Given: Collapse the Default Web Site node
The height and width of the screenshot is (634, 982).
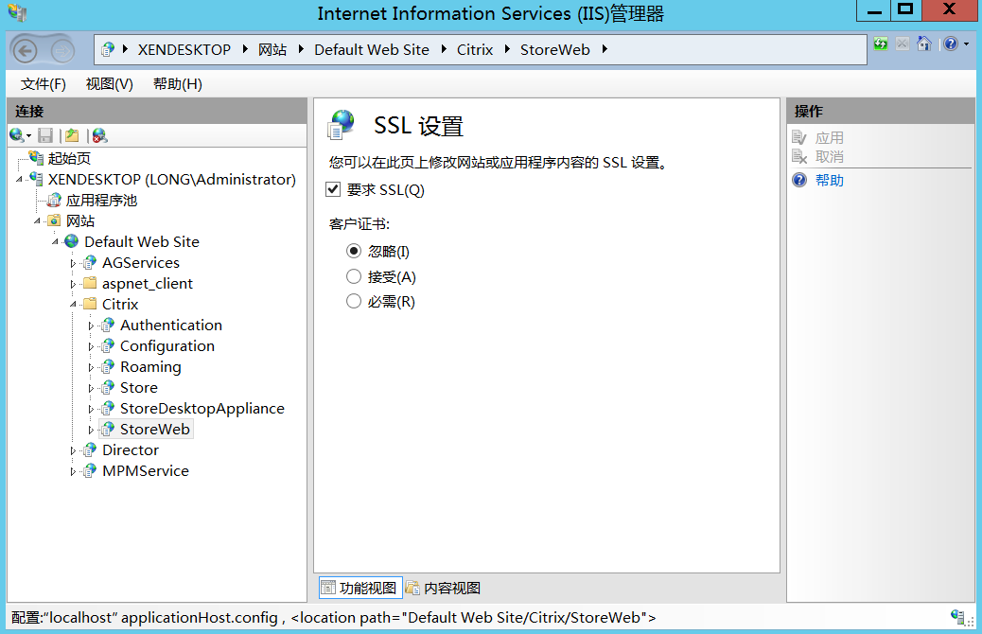Looking at the screenshot, I should pyautogui.click(x=56, y=242).
